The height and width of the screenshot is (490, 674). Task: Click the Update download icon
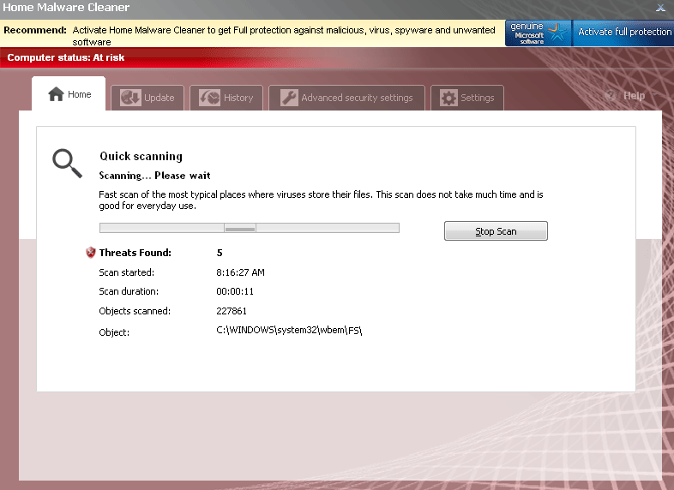130,98
